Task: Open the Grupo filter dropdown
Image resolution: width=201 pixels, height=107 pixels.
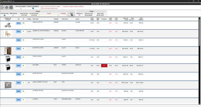Action: click(x=58, y=15)
